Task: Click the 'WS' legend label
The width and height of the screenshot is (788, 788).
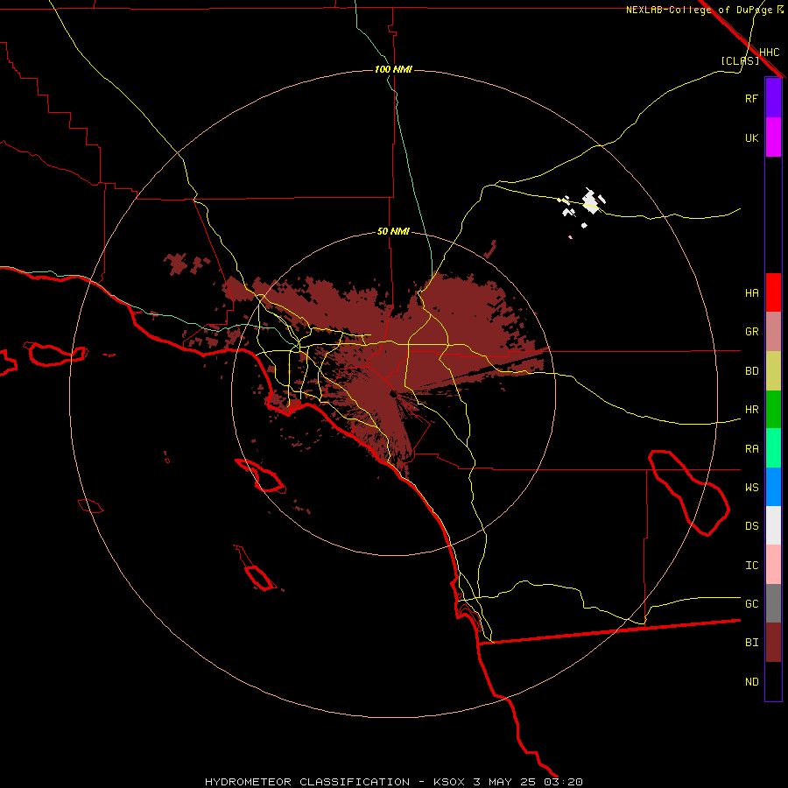Action: 751,488
